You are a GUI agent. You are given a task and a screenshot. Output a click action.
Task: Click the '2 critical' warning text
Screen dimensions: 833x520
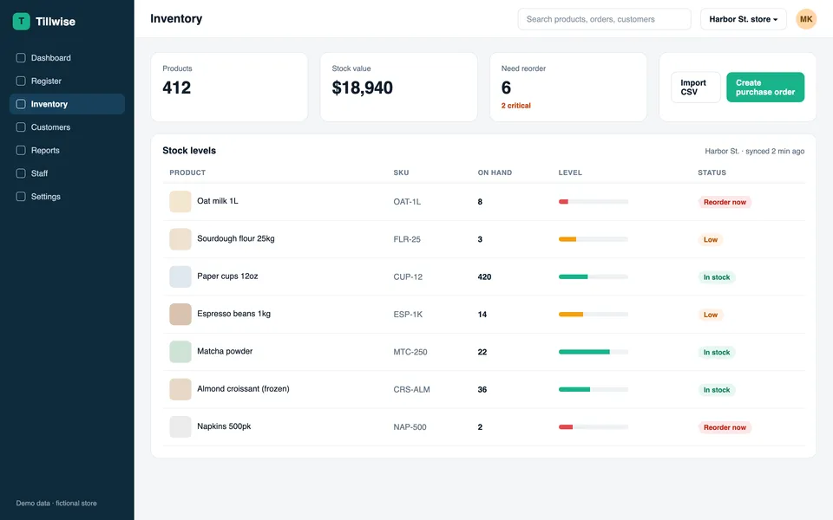pyautogui.click(x=515, y=106)
